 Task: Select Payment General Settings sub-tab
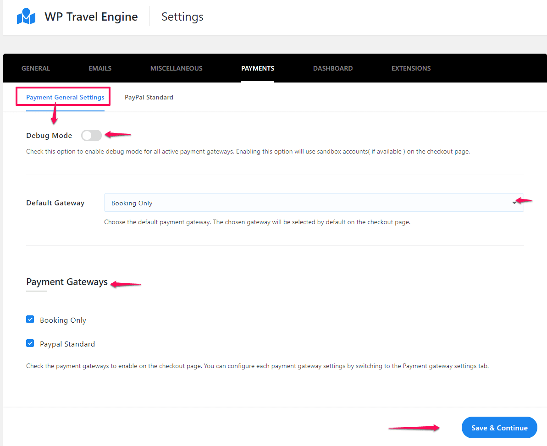pos(65,97)
